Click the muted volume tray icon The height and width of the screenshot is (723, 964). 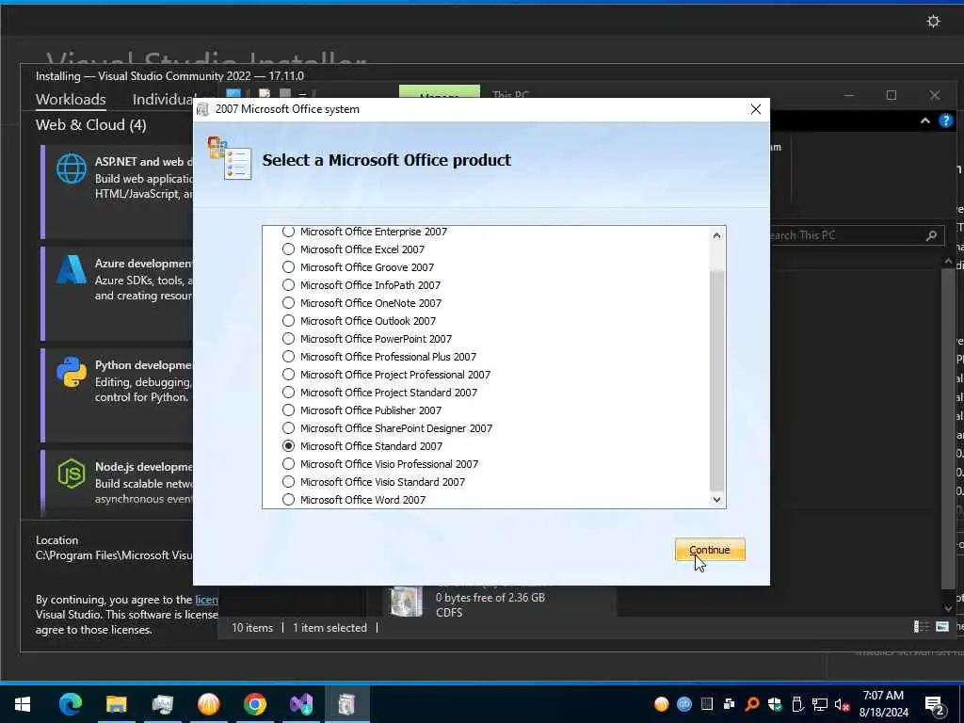842,704
